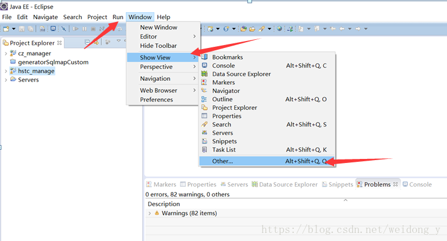Image resolution: width=447 pixels, height=241 pixels.
Task: Click the Suspend debug icon
Action: (x=84, y=29)
